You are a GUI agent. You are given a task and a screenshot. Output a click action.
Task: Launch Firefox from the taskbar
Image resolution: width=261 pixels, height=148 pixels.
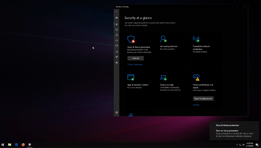click(23, 144)
